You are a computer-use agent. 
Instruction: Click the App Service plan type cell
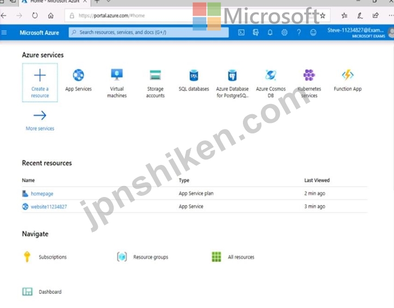point(196,193)
